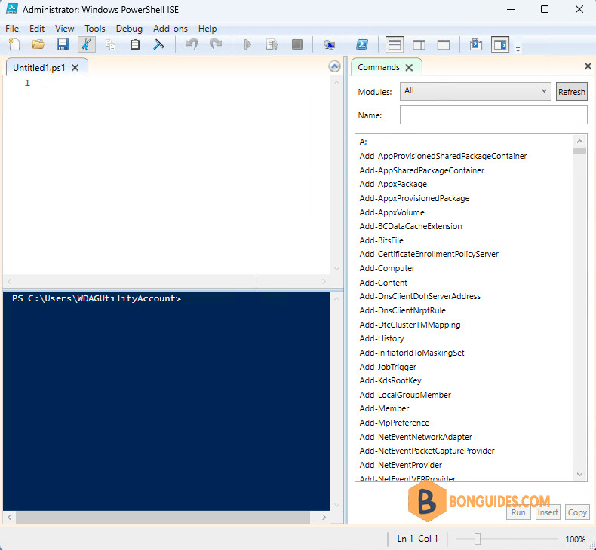Click the Refresh button

click(571, 91)
